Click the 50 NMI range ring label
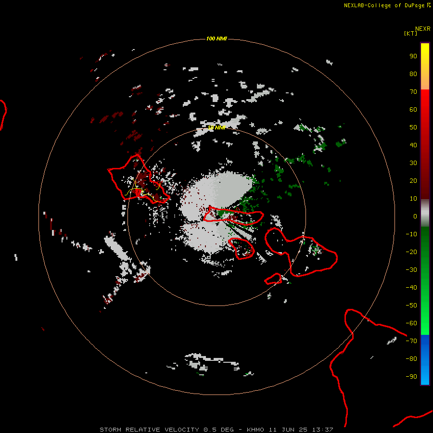 tap(216, 127)
